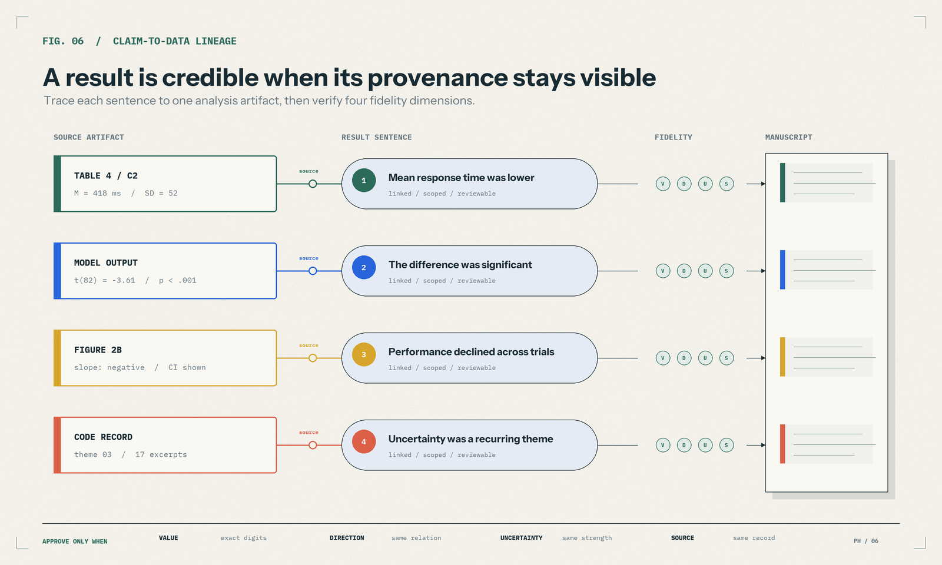Click the yellow-marked manuscript paragraph
The height and width of the screenshot is (565, 942).
click(x=827, y=357)
